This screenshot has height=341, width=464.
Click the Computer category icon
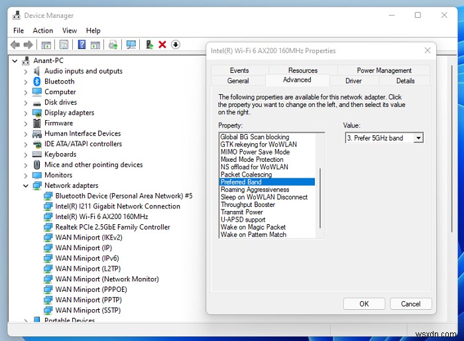(x=36, y=92)
